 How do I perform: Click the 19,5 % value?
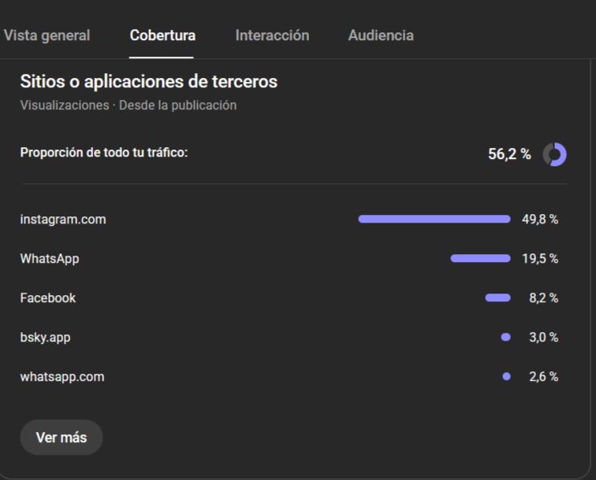pos(540,259)
